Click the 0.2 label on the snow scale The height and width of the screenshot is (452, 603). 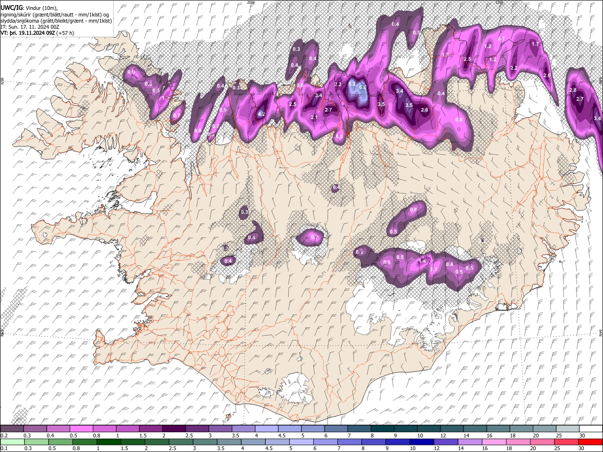[x=4, y=436]
